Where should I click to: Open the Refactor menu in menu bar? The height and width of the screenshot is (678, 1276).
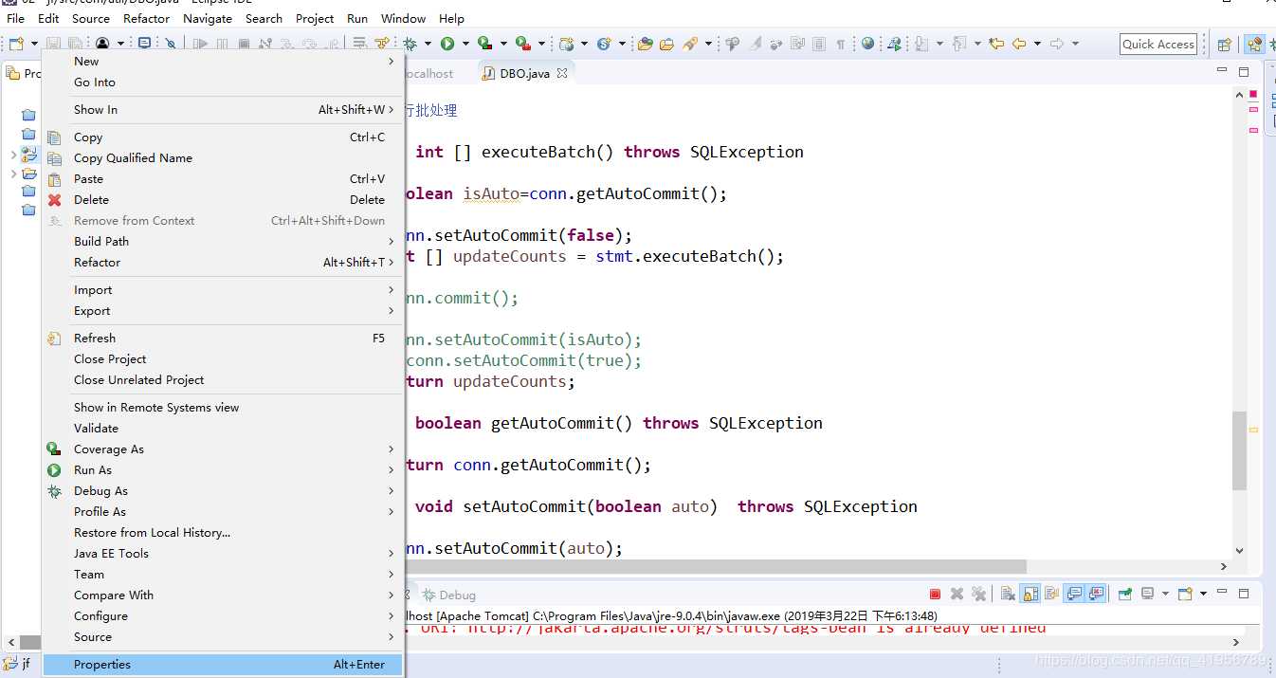pos(146,18)
